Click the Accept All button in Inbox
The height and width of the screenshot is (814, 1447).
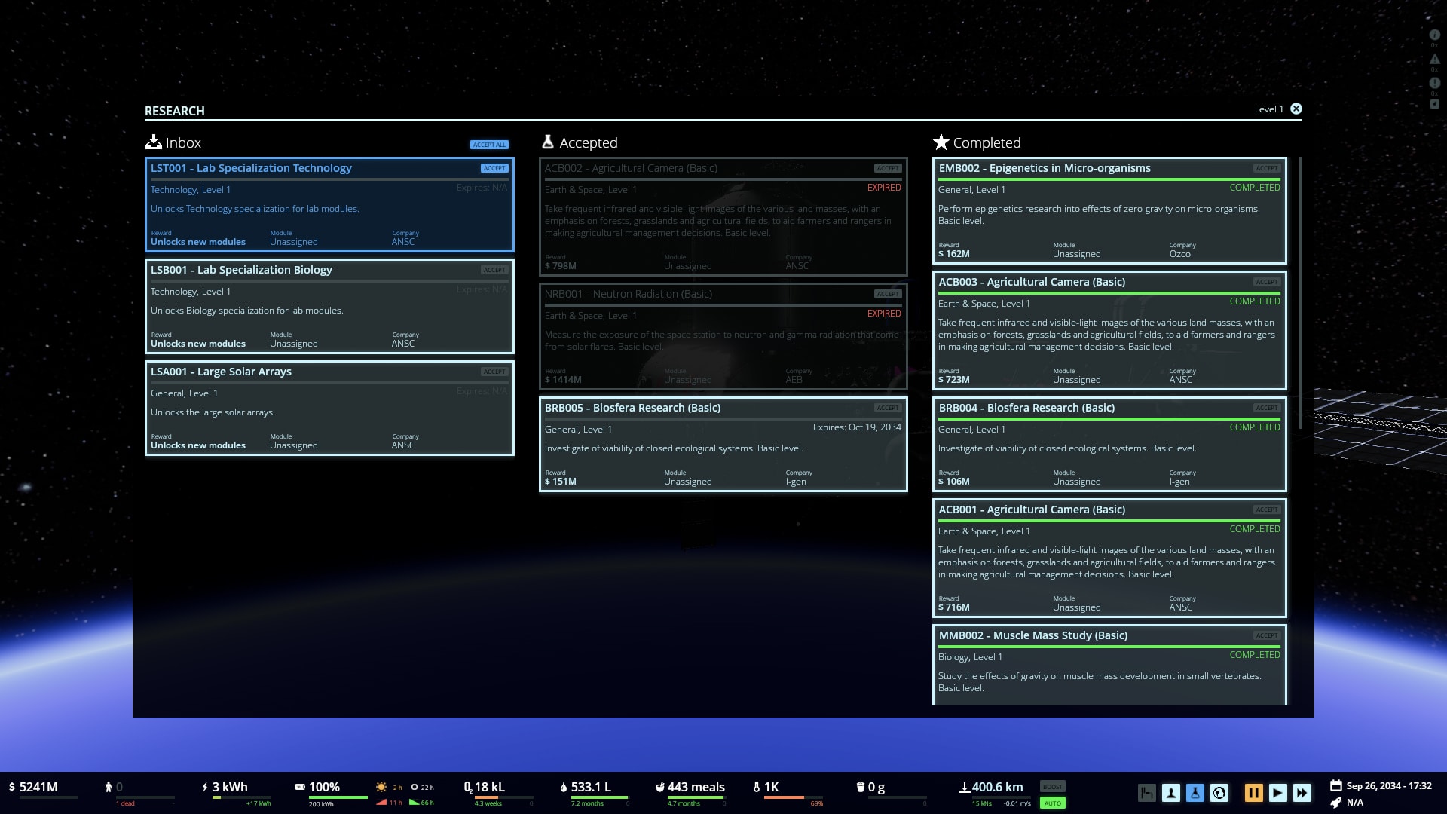tap(489, 145)
